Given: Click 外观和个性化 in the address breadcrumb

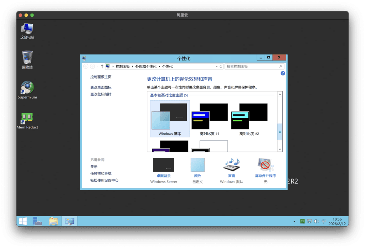Looking at the screenshot, I should click(x=146, y=66).
